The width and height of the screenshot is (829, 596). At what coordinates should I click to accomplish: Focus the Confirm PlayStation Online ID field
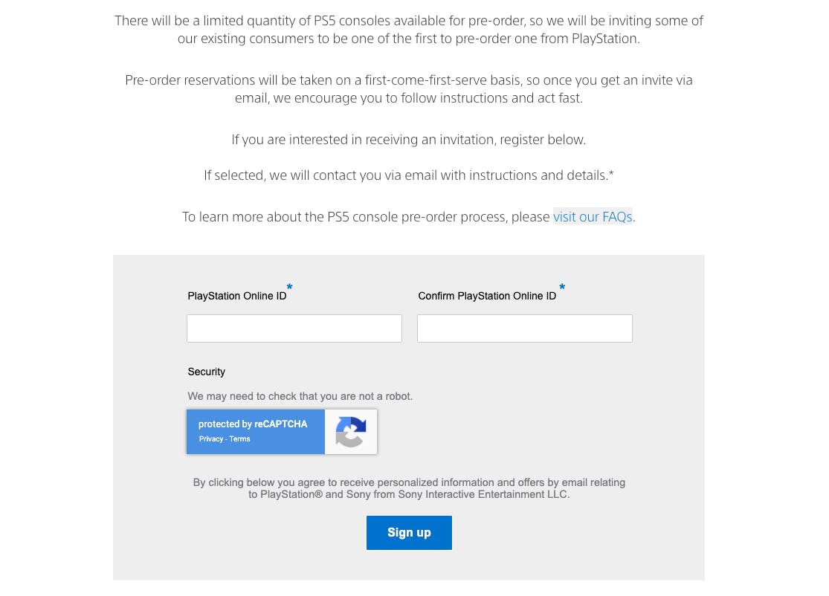point(524,328)
